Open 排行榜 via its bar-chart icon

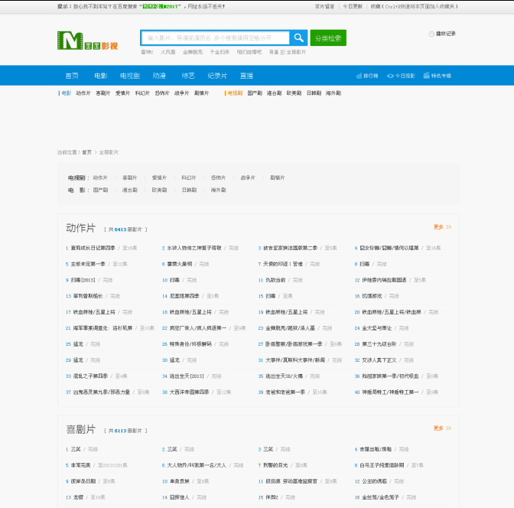tap(359, 76)
